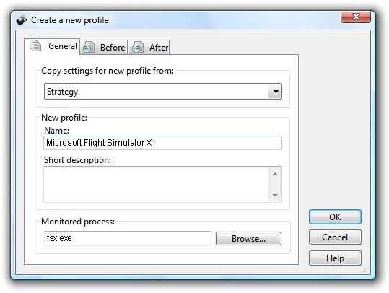Click the application icon in the title bar

tap(22, 20)
